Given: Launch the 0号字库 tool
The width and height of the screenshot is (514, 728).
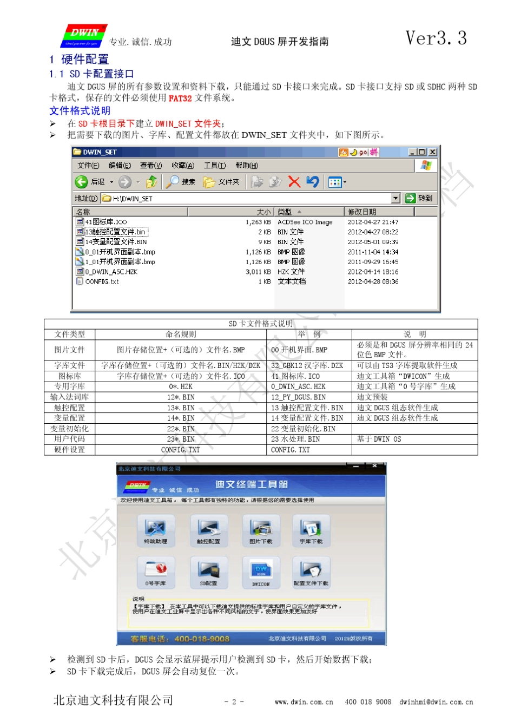Looking at the screenshot, I should click(156, 572).
